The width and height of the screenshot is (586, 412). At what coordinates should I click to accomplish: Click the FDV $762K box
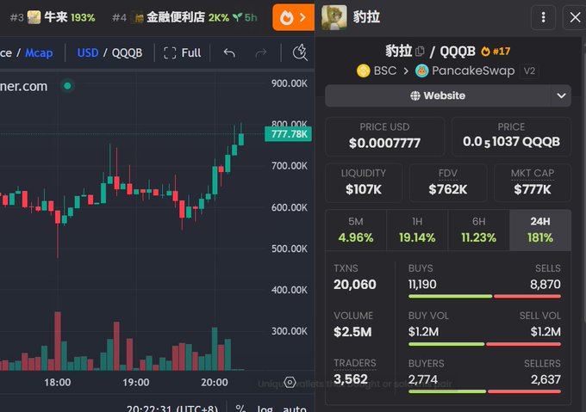click(448, 182)
